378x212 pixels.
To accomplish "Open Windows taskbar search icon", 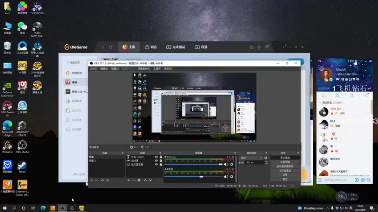I will [x=14, y=208].
